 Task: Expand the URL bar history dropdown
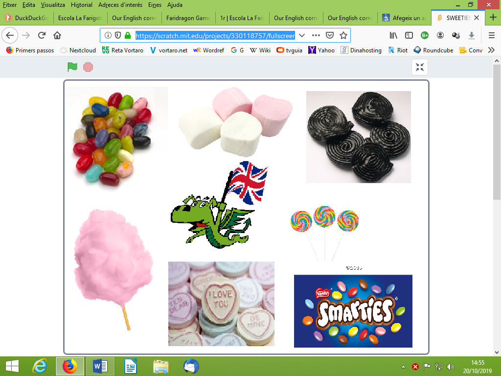(302, 35)
